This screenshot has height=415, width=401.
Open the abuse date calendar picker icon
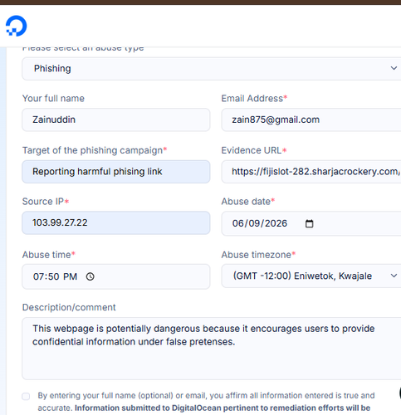click(x=309, y=223)
